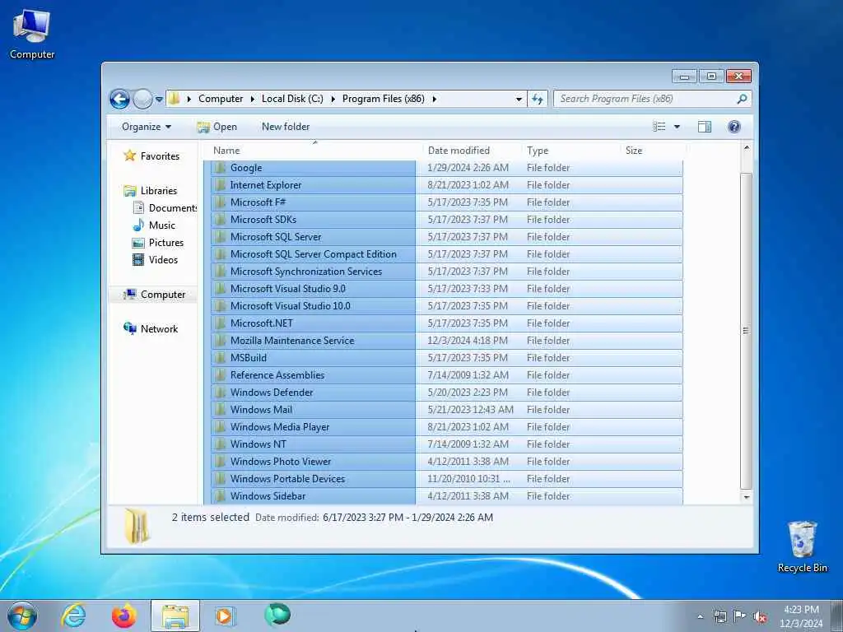843x632 pixels.
Task: Click Program Files (x86) breadcrumb segment
Action: 384,99
